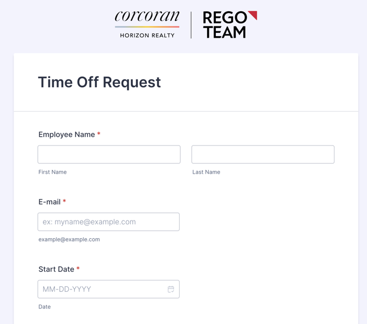The image size is (367, 324).
Task: Click the First Name input field
Action: coord(109,155)
